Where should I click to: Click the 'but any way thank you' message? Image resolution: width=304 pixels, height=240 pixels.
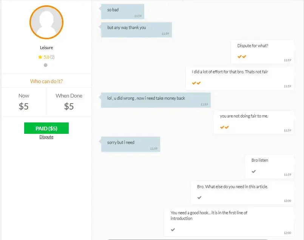[x=136, y=29]
